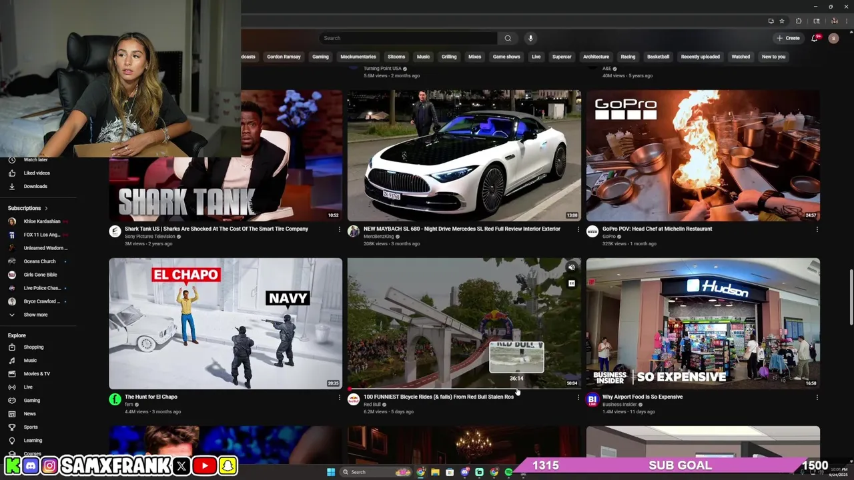Select the New to you filter chip

coord(773,57)
